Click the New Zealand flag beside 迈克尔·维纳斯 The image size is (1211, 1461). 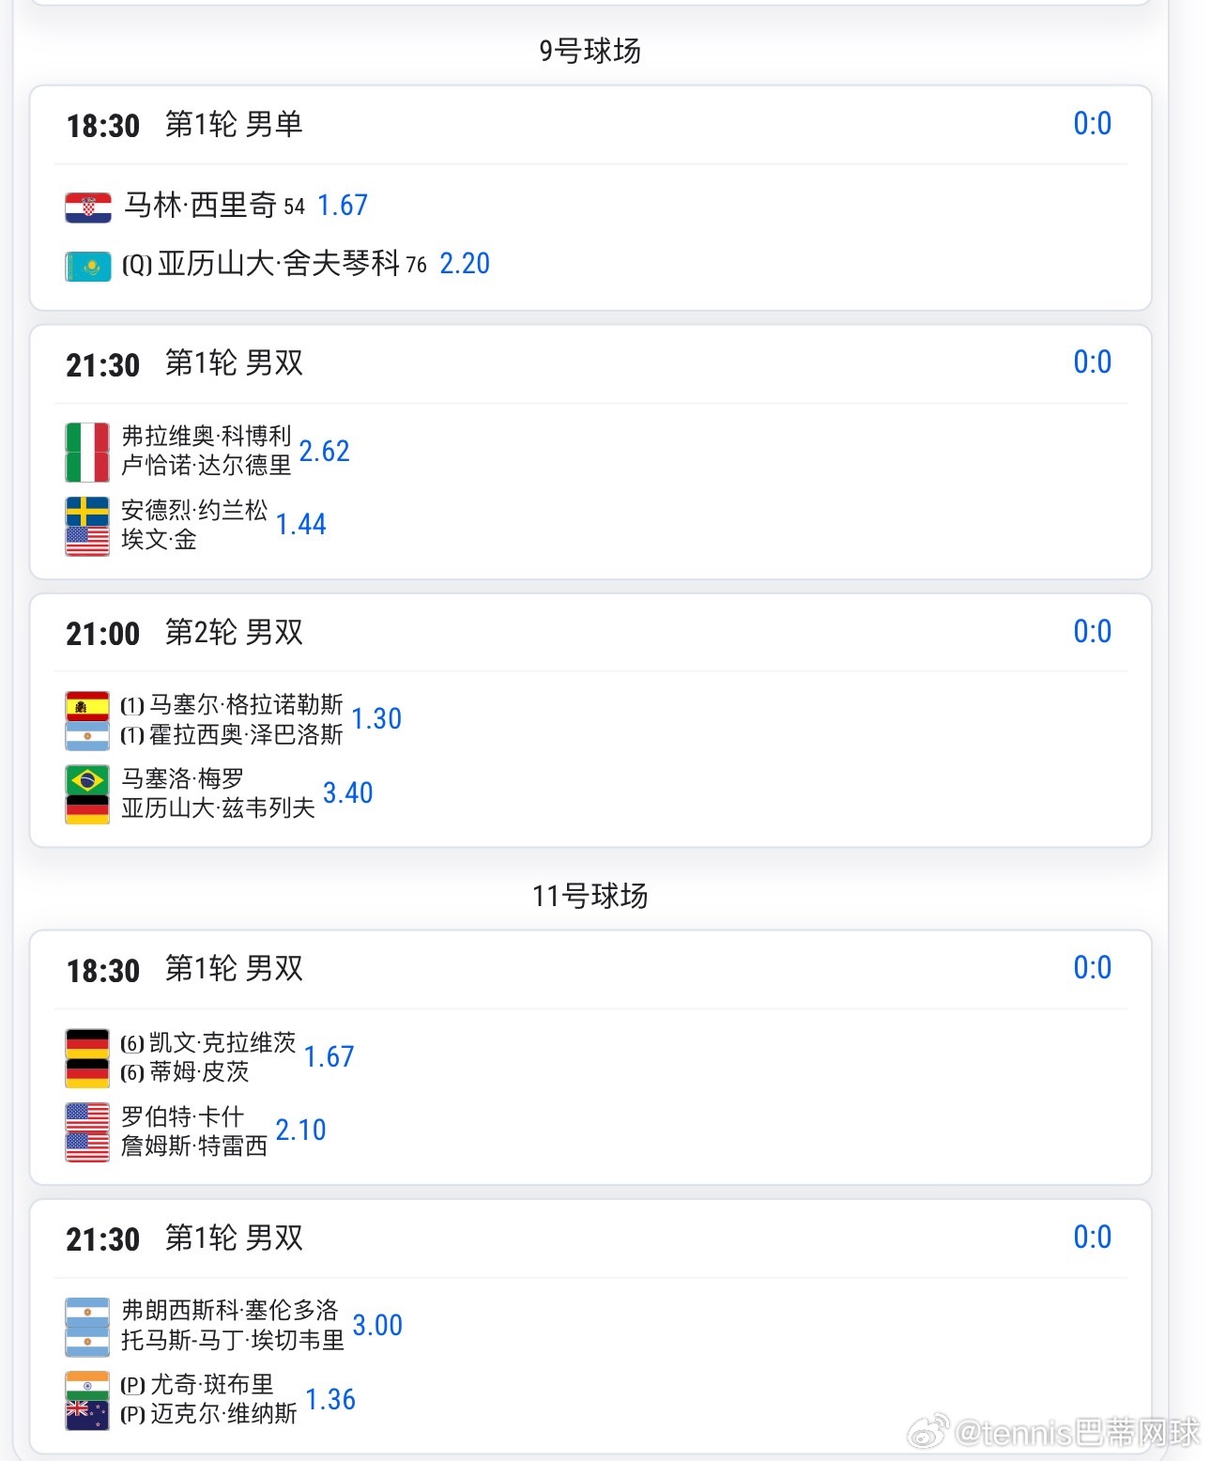pyautogui.click(x=87, y=1414)
